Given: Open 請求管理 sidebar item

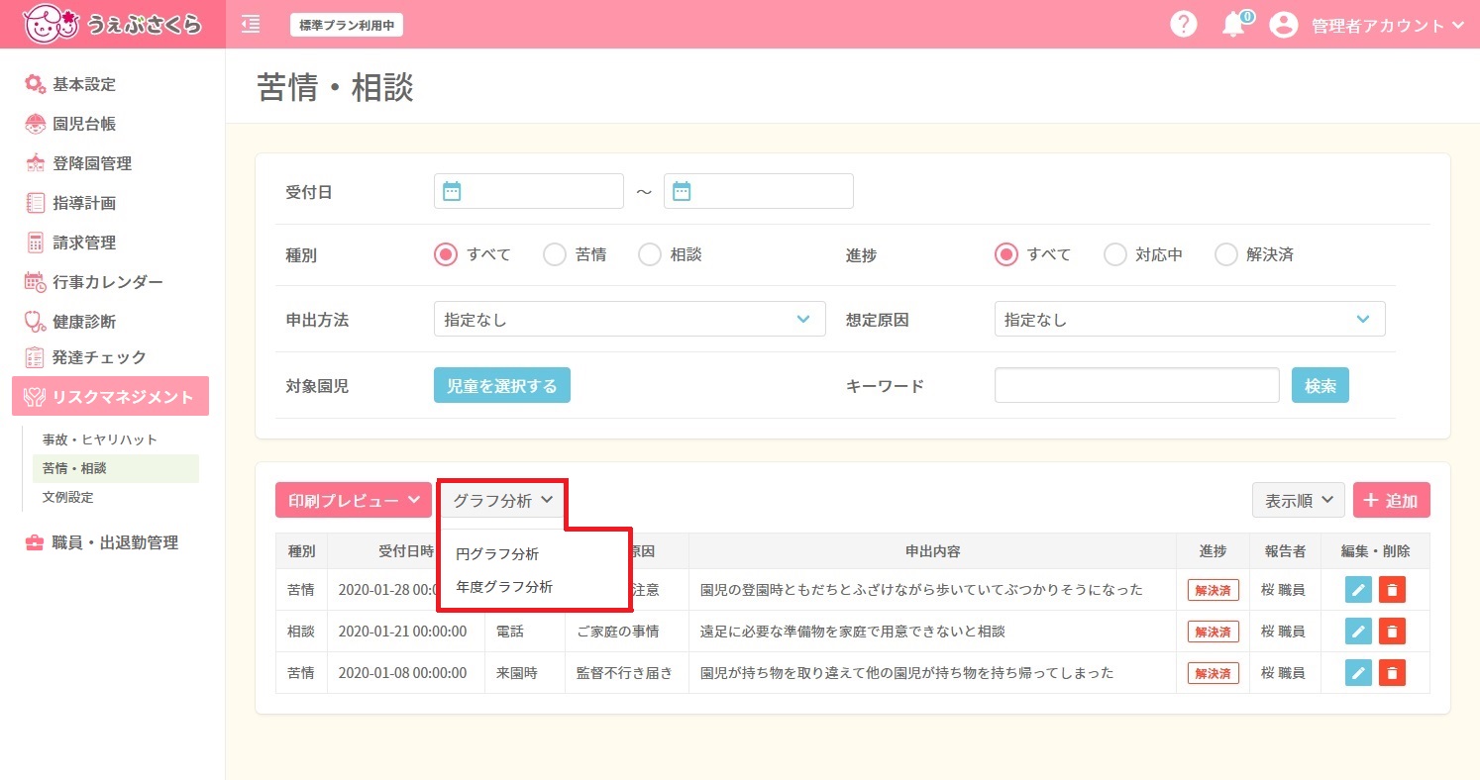Looking at the screenshot, I should coord(84,243).
